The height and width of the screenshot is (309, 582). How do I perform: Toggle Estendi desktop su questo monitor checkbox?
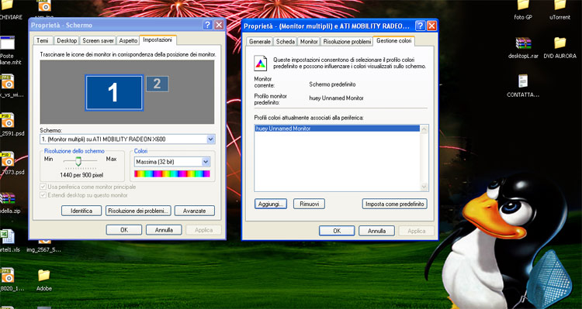point(43,195)
